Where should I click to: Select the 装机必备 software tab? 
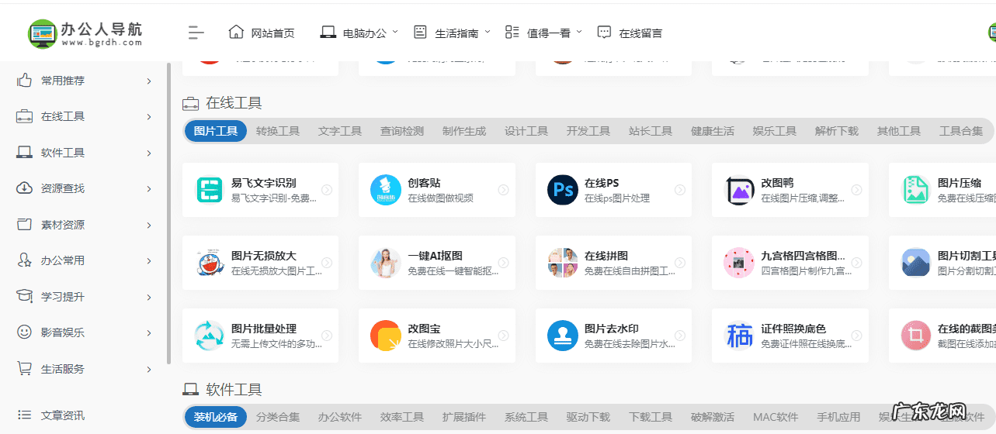[216, 417]
